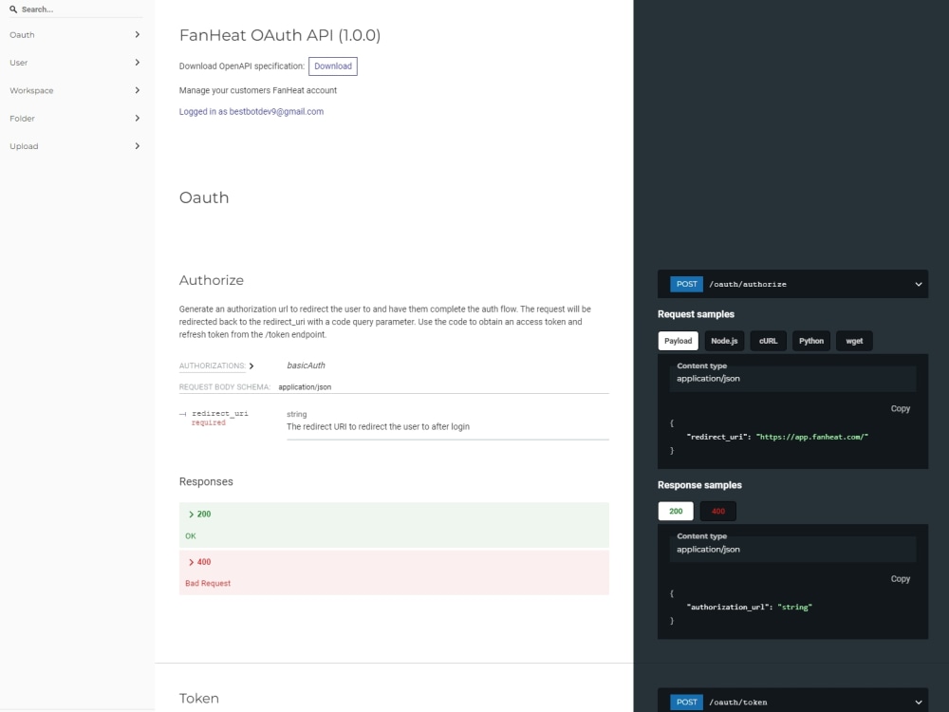Click the Token section heading
This screenshot has width=949, height=712.
tap(199, 698)
